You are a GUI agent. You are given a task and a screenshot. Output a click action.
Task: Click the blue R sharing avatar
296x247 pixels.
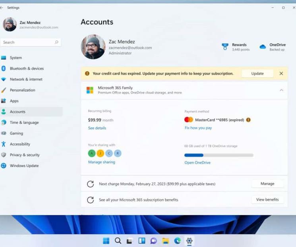pos(118,153)
